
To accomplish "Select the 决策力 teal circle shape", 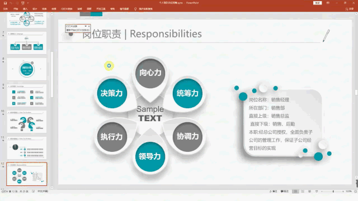I will coord(112,93).
